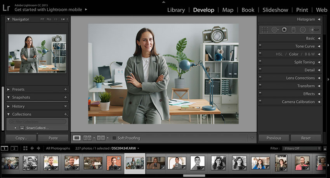Expand the Histogram panel triangle

coord(319,19)
